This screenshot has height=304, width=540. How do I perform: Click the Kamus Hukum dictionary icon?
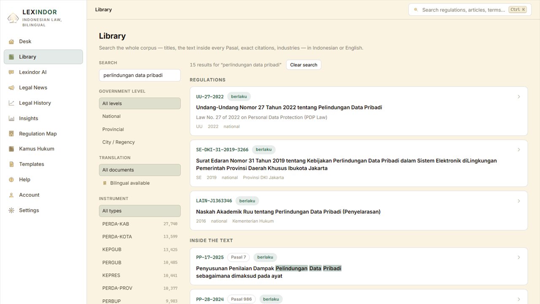pyautogui.click(x=11, y=149)
